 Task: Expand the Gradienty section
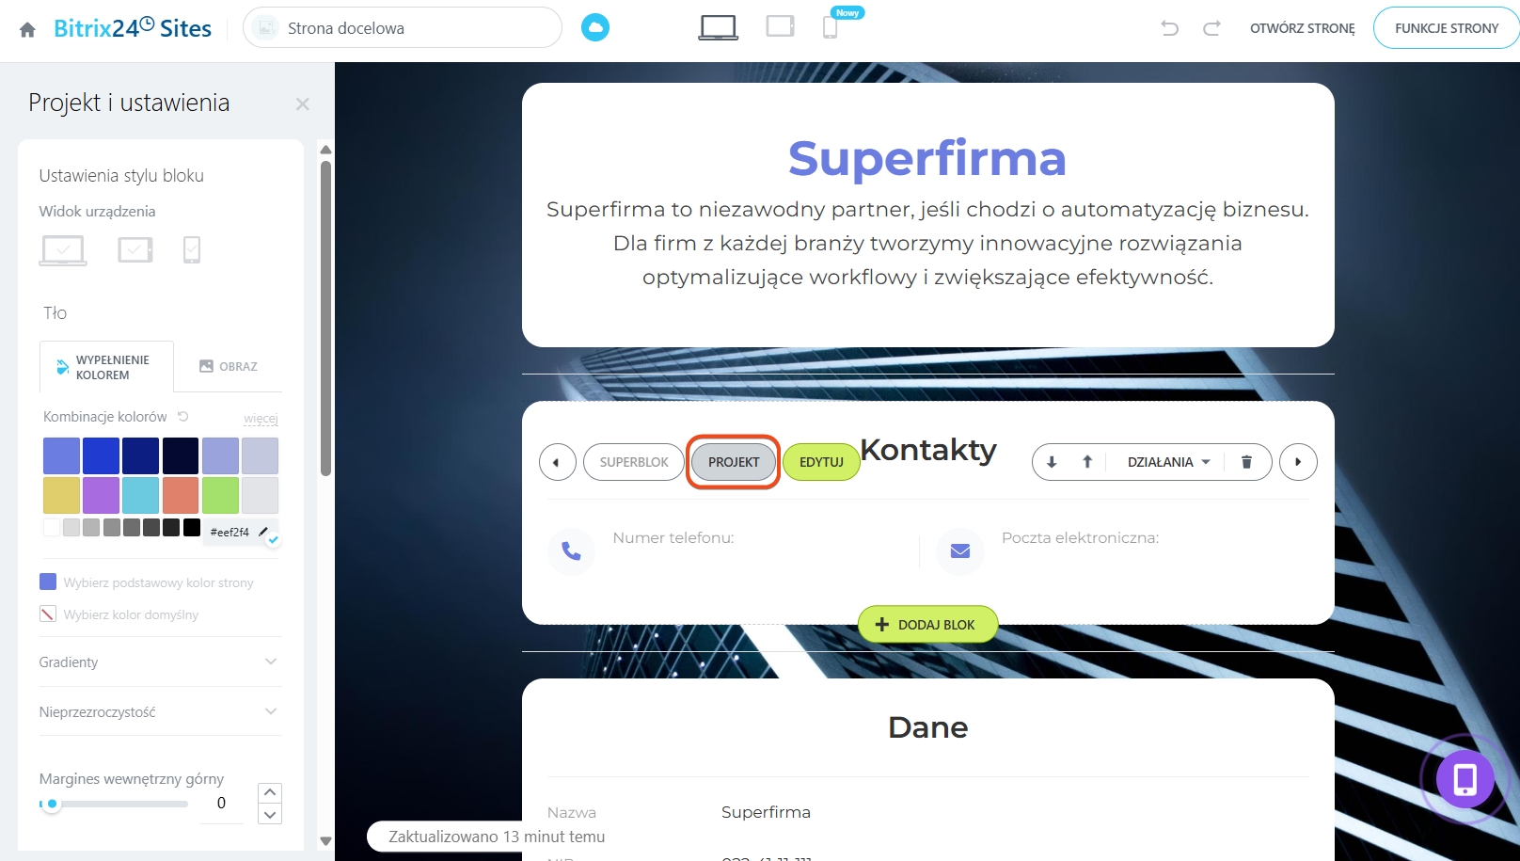[x=160, y=662]
